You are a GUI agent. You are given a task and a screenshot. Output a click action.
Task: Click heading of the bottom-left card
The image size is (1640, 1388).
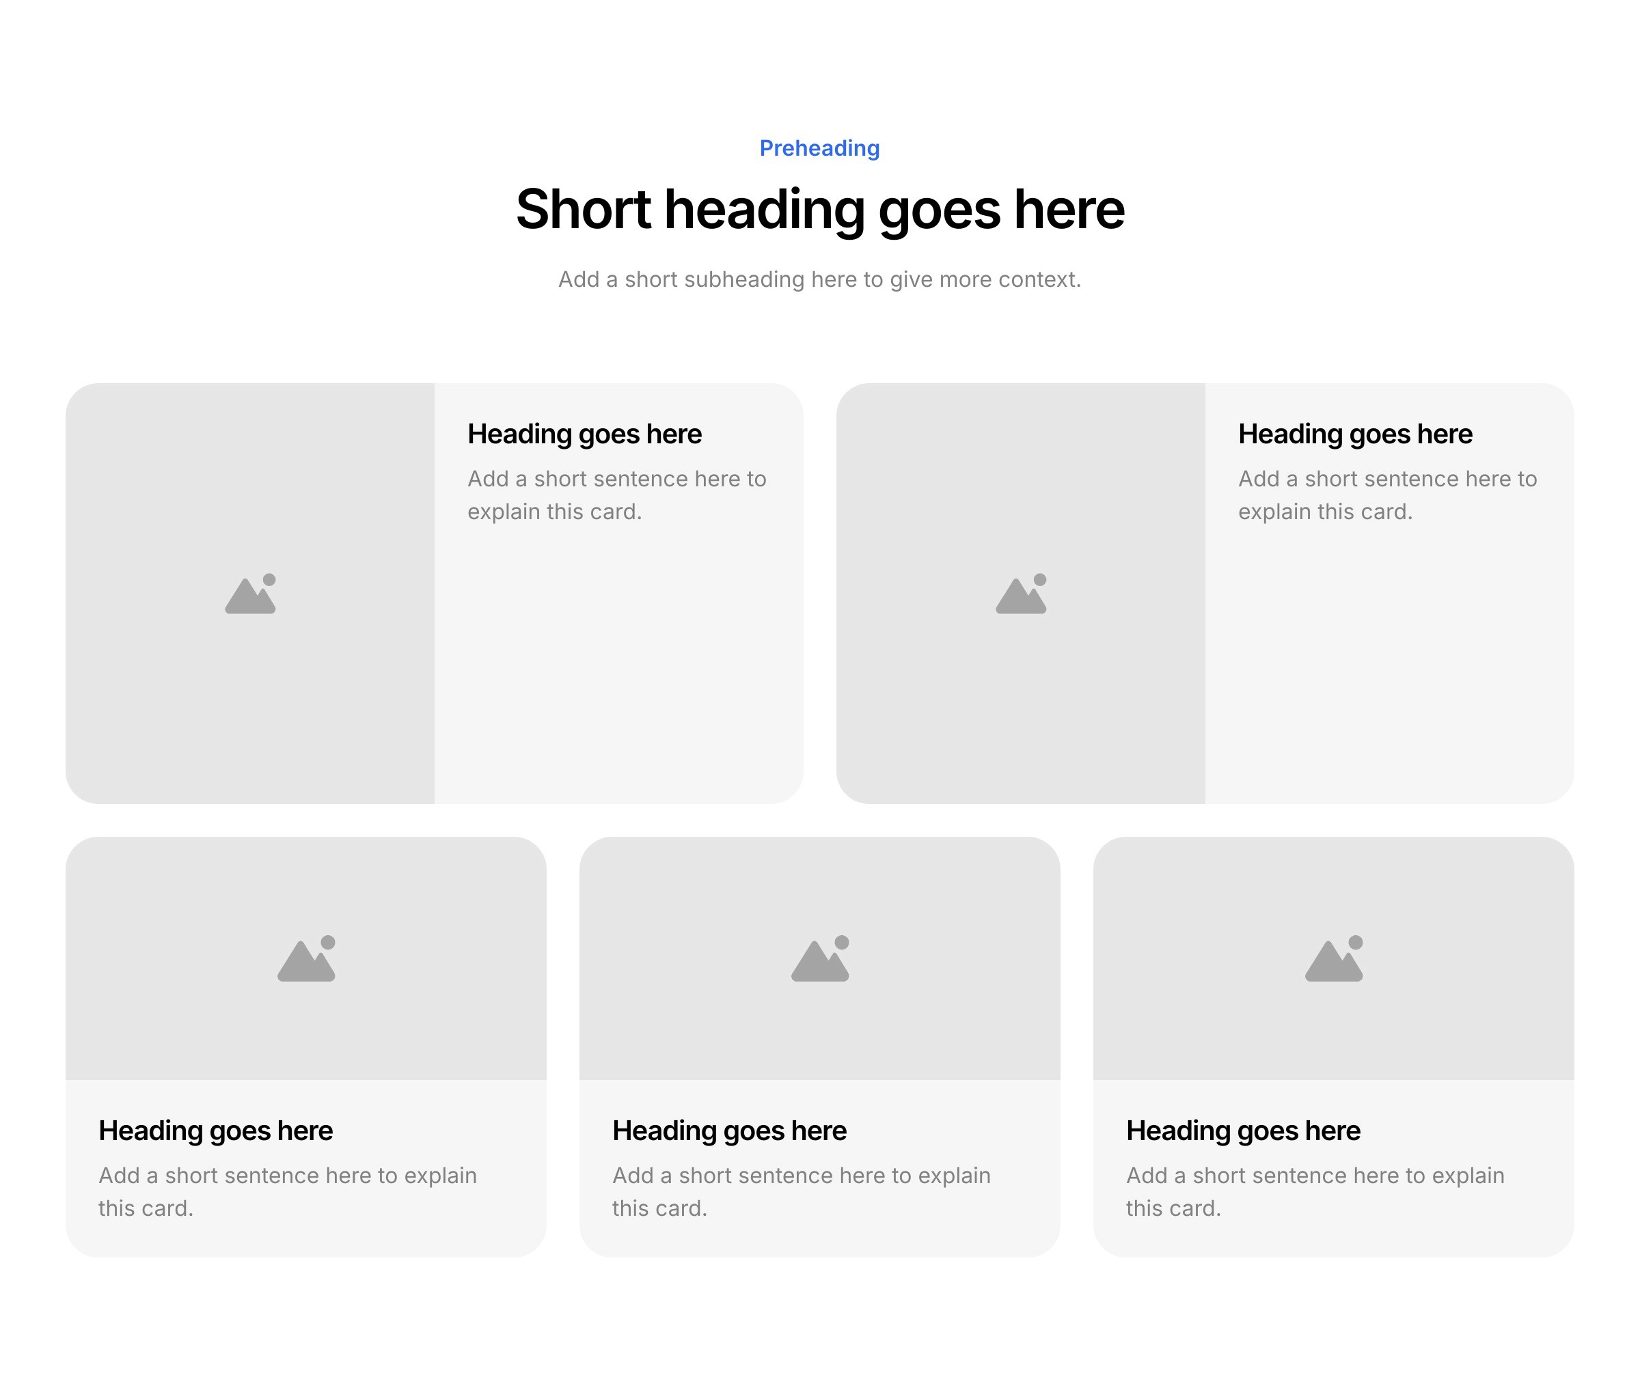(x=215, y=1130)
